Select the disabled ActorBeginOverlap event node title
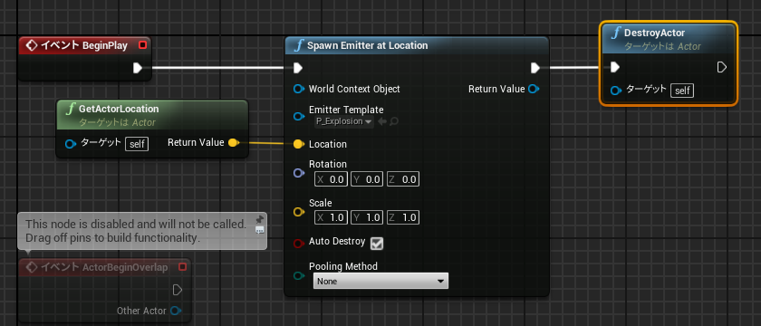This screenshot has height=326, width=761. [x=104, y=267]
